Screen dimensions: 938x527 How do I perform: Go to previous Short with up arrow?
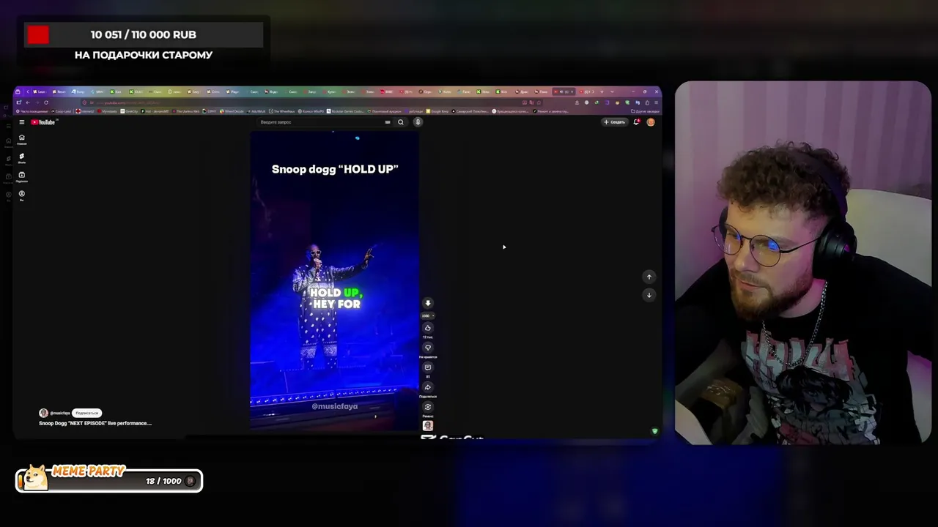(x=649, y=277)
